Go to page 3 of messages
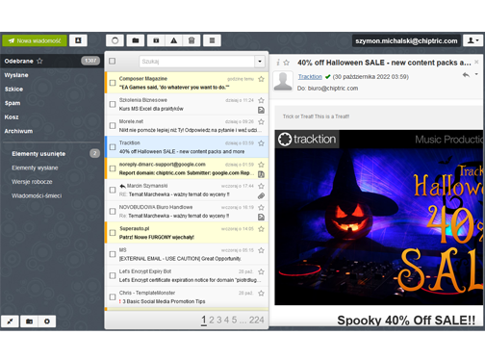This screenshot has width=485, height=360. pyautogui.click(x=219, y=320)
